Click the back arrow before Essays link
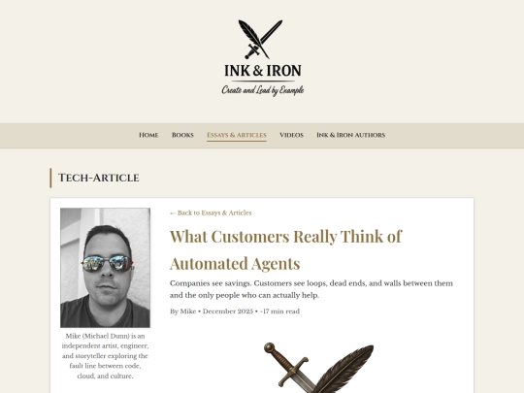Screen dimensions: 524x393 coord(173,213)
